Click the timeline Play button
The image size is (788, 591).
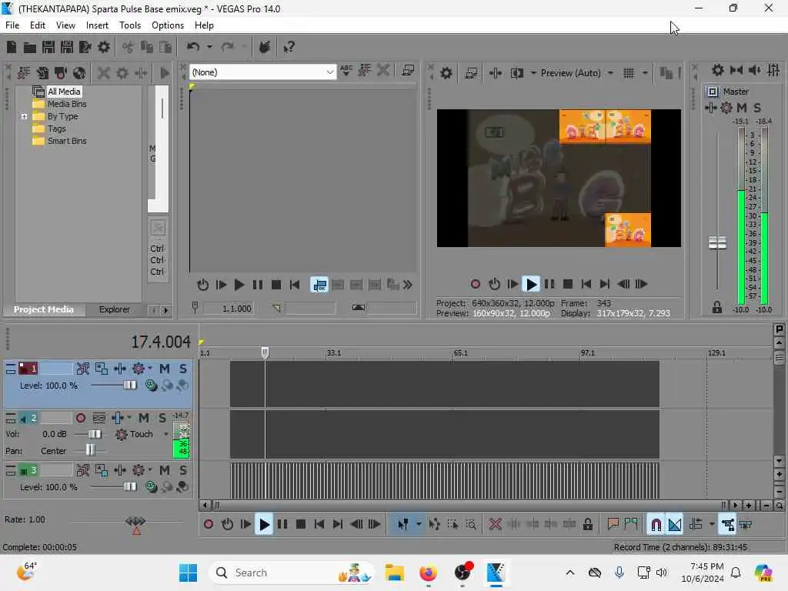(263, 525)
